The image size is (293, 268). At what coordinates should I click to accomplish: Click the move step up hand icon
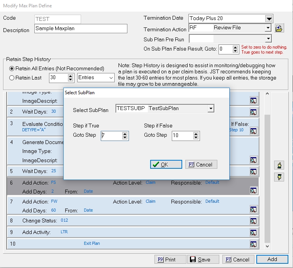[x=279, y=165]
